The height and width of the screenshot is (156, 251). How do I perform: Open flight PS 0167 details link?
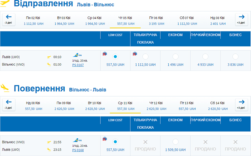(x=78, y=65)
